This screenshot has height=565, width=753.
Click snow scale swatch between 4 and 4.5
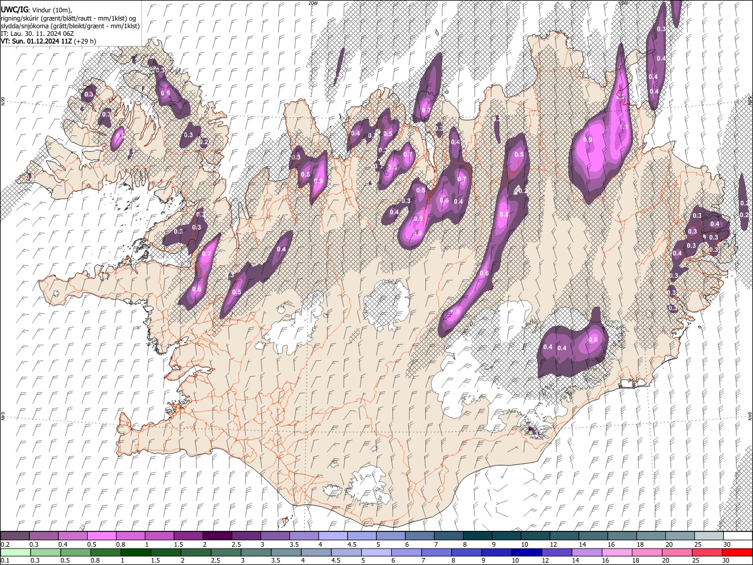coord(332,536)
